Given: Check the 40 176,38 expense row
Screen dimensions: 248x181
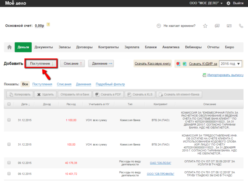Looking at the screenshot, I should point(9,162).
